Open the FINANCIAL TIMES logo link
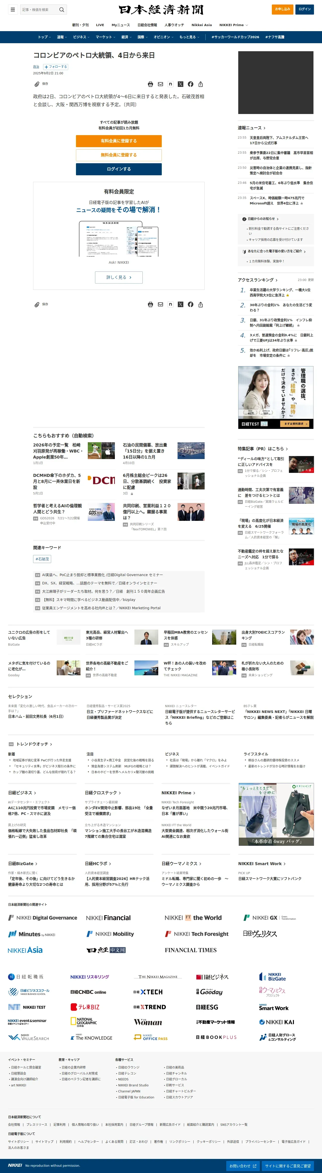This screenshot has height=1173, width=322. pyautogui.click(x=191, y=950)
